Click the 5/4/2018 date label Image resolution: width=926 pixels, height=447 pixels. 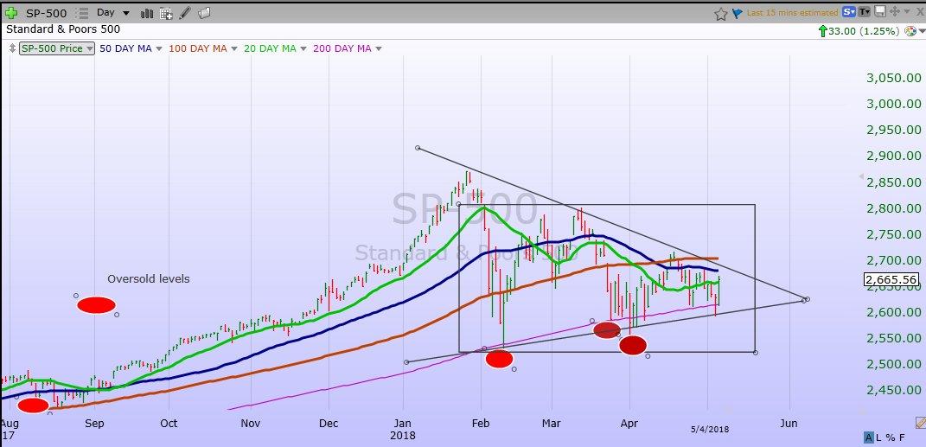point(710,430)
